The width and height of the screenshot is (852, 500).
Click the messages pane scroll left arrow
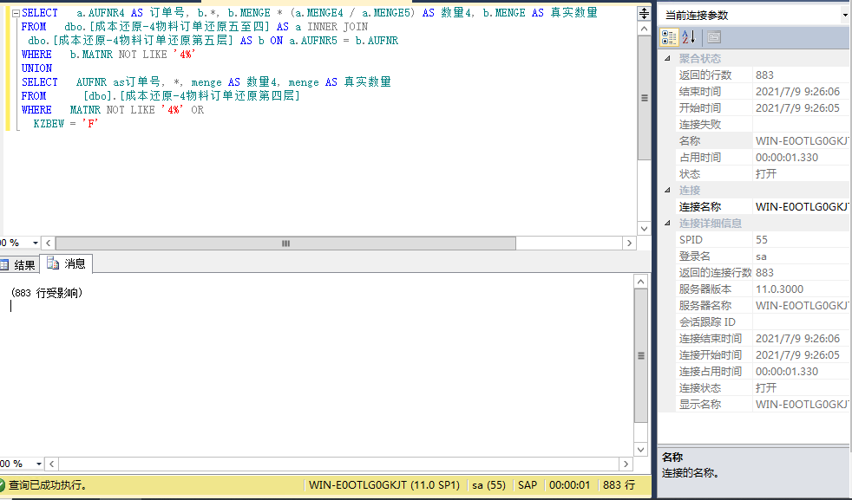(51, 464)
